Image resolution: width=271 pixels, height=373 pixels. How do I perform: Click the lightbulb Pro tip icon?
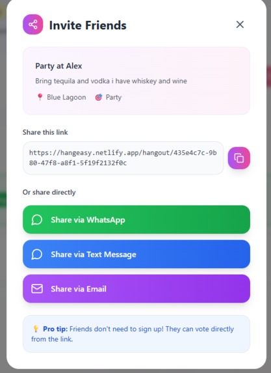pos(36,329)
